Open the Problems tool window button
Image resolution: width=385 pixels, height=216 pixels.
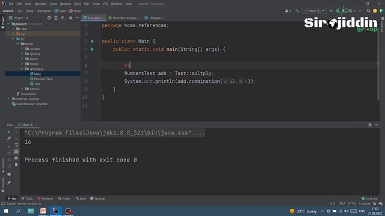tap(45, 199)
